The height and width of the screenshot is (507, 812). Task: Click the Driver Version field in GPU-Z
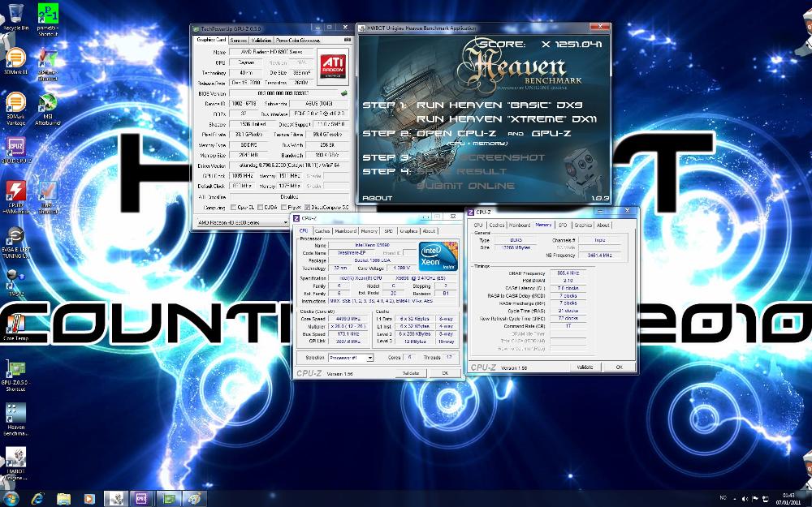pyautogui.click(x=288, y=165)
